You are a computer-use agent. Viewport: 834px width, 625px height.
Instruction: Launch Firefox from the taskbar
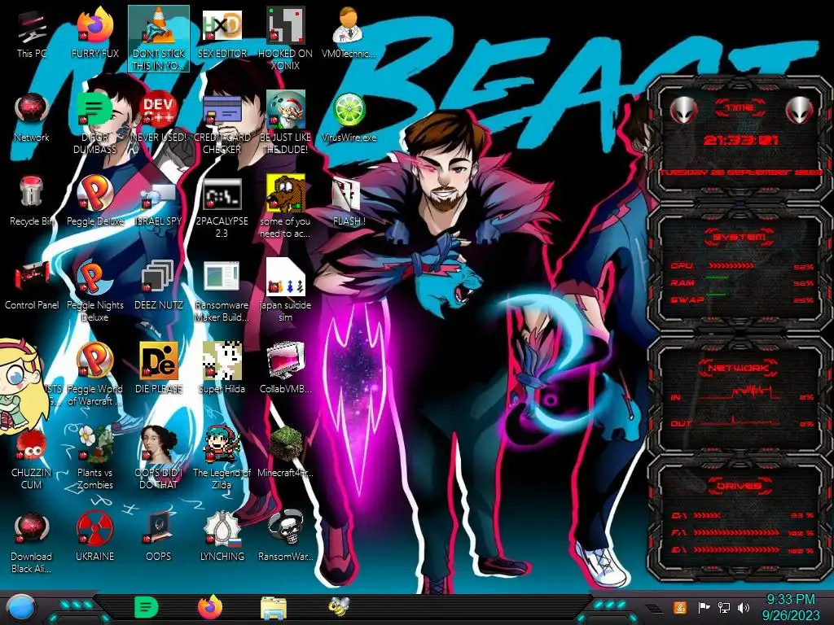(210, 607)
